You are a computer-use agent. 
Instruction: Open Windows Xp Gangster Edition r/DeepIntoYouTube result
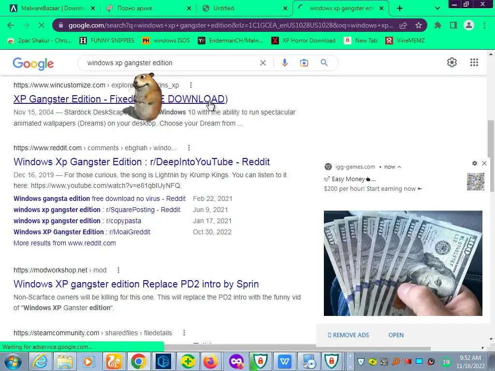tap(142, 162)
